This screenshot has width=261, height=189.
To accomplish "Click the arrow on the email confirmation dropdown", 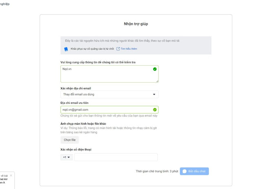I will coord(154,94).
